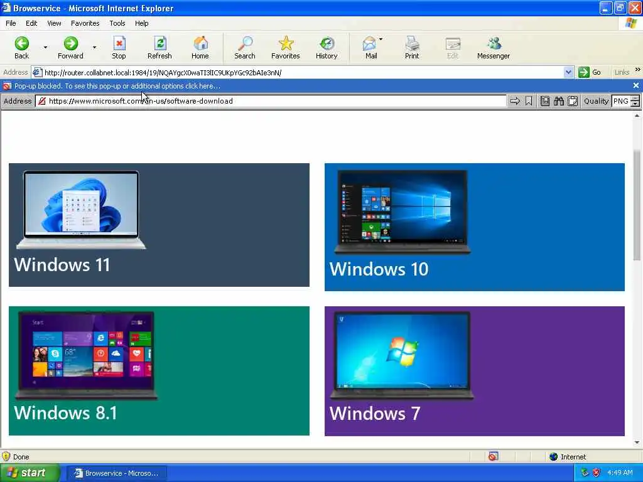
Task: Open the Back history dropdown arrow
Action: 45,48
